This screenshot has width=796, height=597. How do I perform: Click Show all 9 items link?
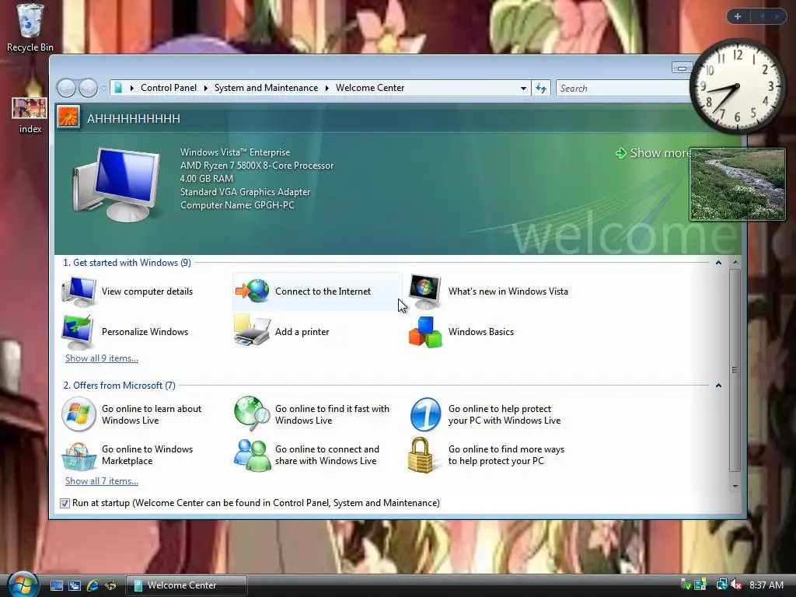coord(102,358)
